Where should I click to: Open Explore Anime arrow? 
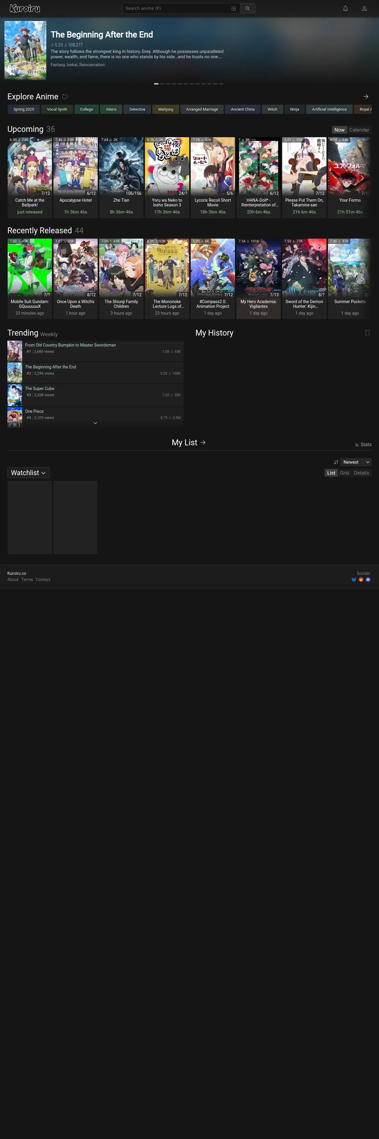366,96
